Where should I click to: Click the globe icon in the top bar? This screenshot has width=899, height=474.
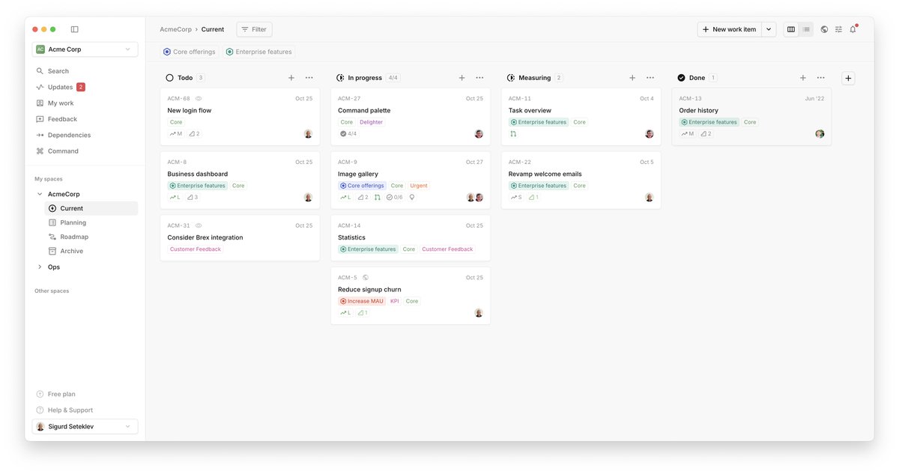pyautogui.click(x=824, y=29)
